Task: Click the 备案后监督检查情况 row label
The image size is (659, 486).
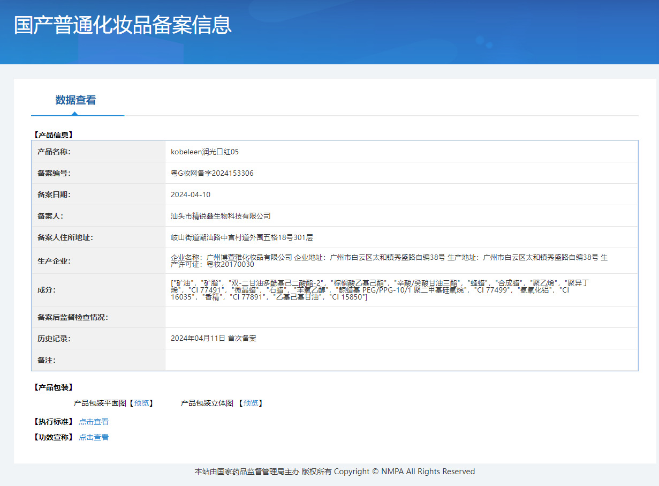Action: click(x=72, y=317)
